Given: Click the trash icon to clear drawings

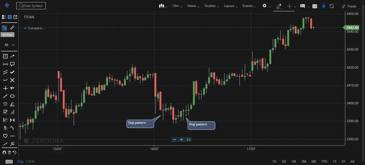Looking at the screenshot, I should (9, 152).
